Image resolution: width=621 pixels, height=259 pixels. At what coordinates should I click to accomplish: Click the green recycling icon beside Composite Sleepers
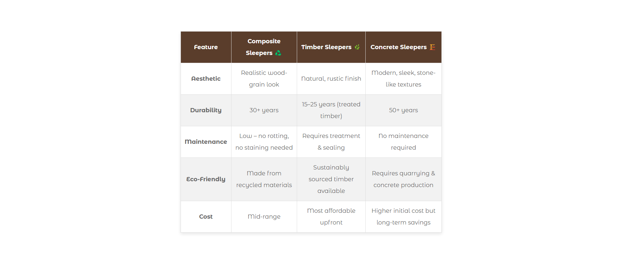(278, 53)
